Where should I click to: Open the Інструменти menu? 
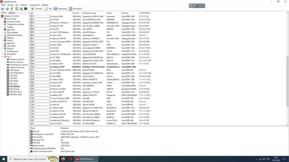(x=34, y=5)
